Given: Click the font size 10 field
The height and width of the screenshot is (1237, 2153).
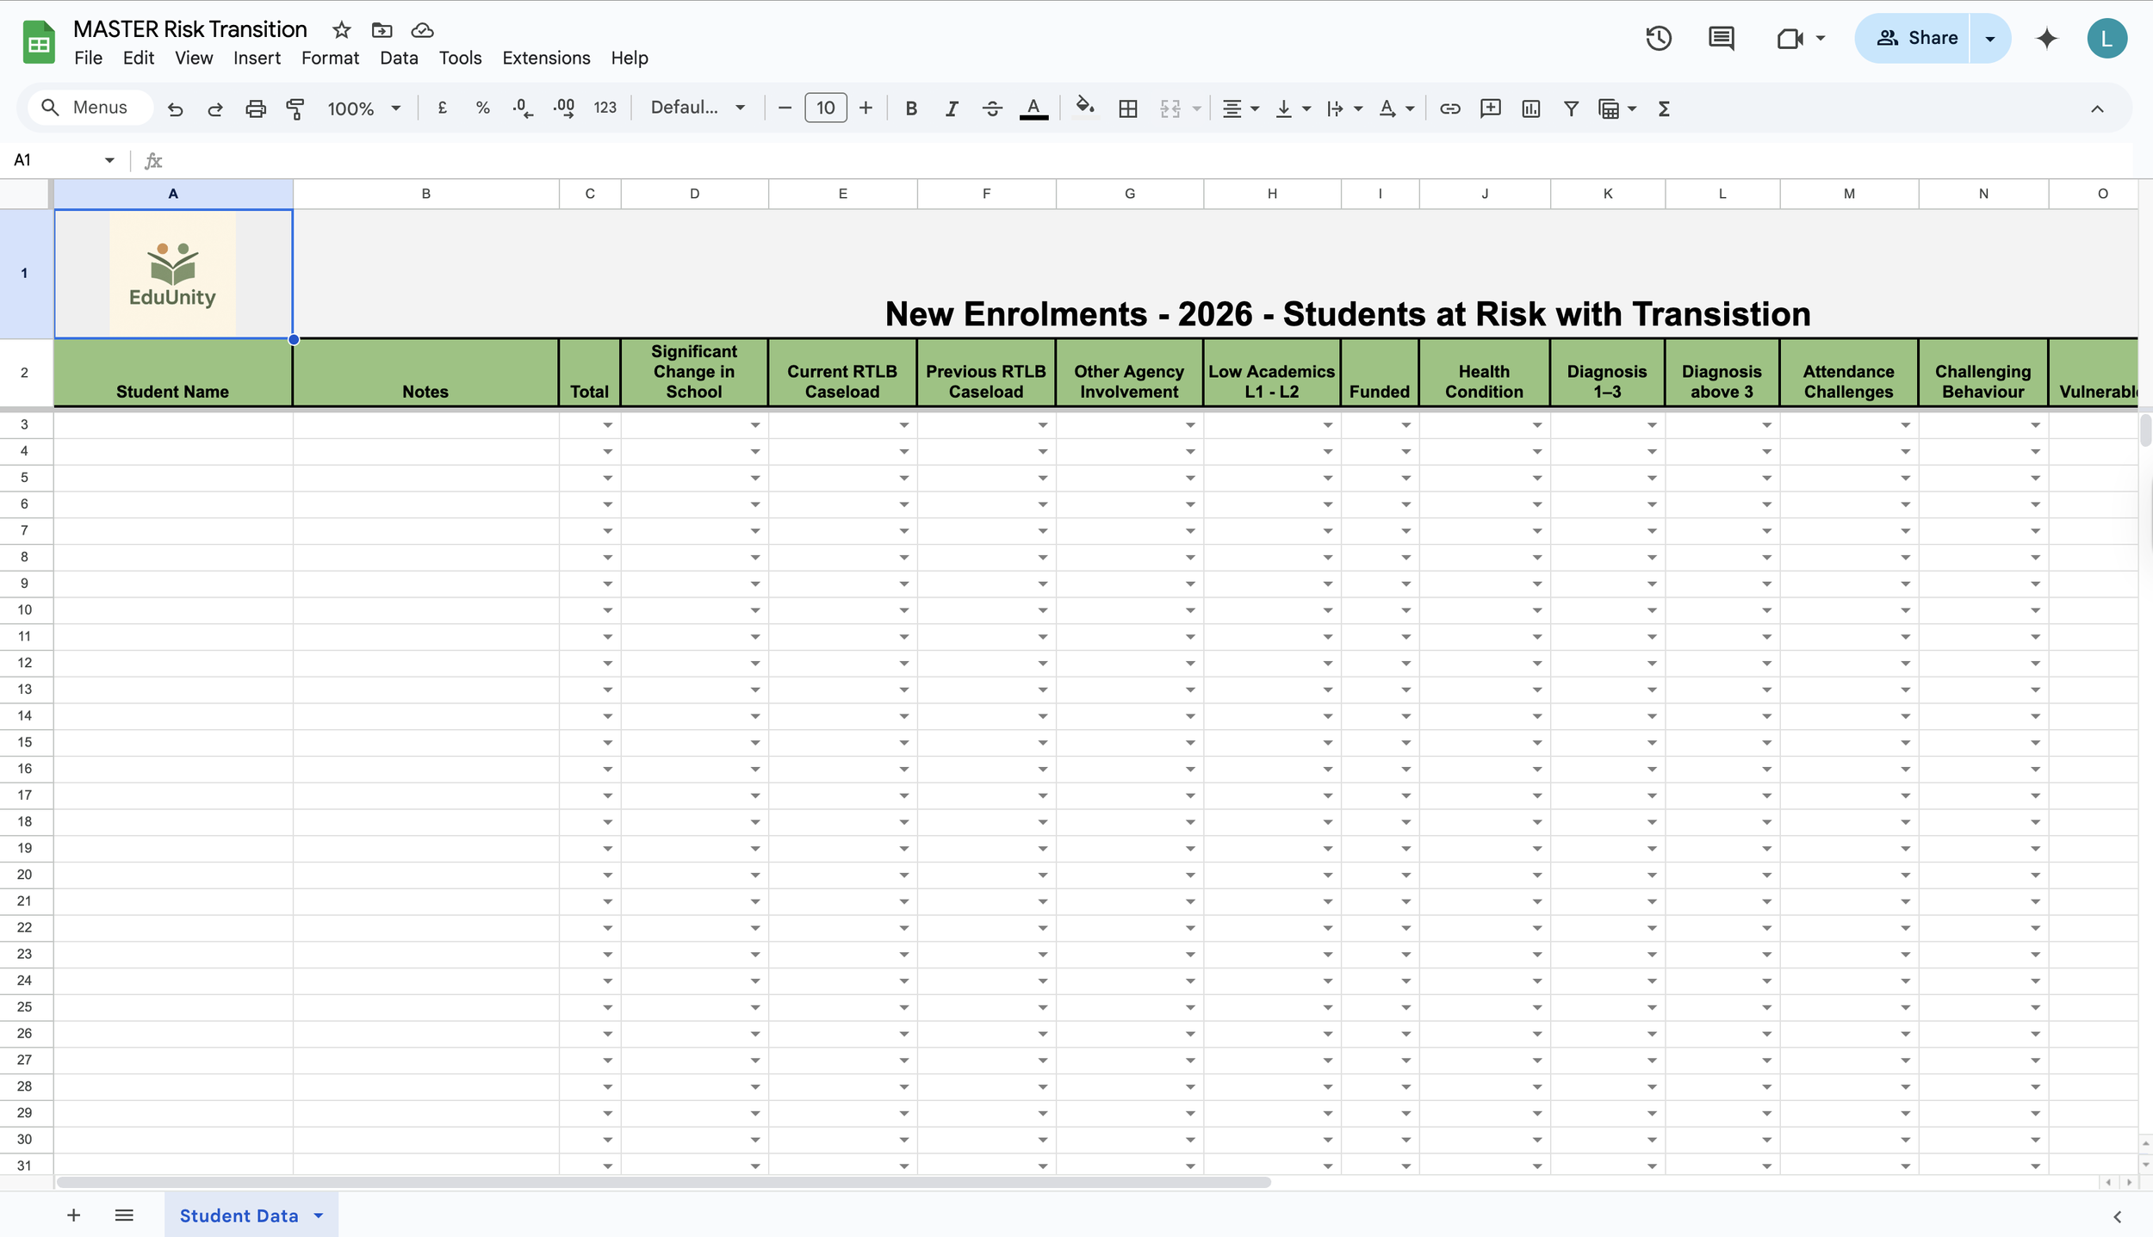Looking at the screenshot, I should point(825,108).
